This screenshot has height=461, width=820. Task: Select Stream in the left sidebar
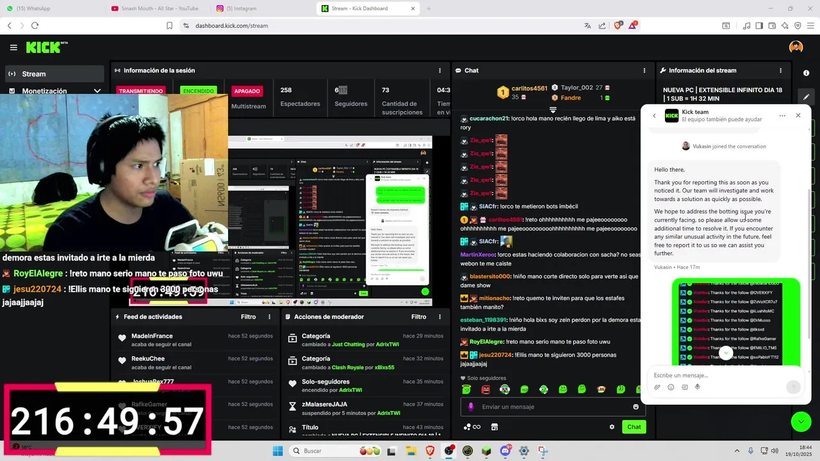[x=54, y=74]
